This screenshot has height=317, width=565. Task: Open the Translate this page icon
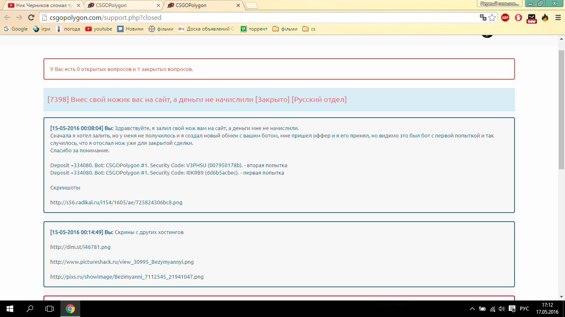point(483,17)
